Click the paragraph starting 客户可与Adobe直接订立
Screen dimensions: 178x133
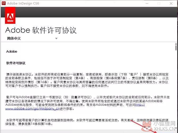(88, 103)
